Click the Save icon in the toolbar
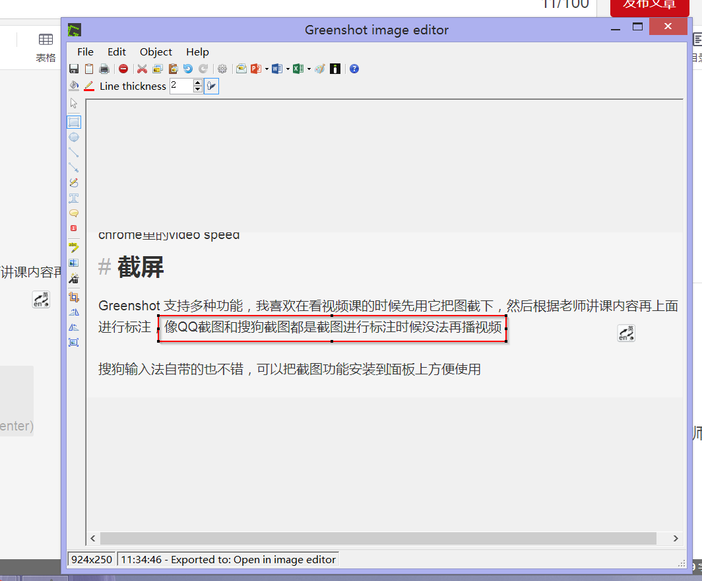This screenshot has height=581, width=702. [74, 69]
